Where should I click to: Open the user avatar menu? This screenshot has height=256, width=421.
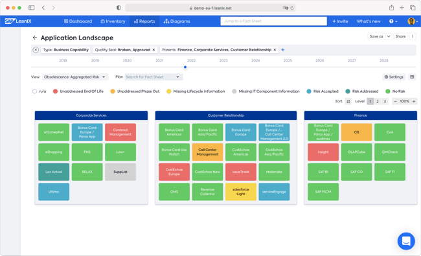(x=413, y=21)
